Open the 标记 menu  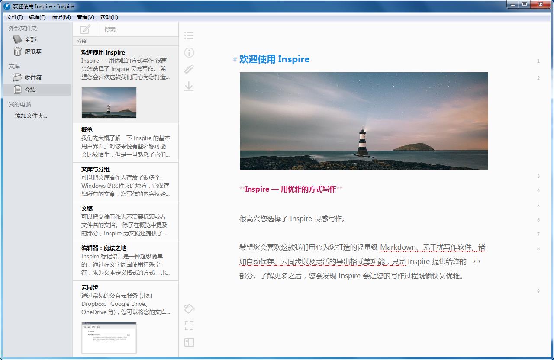tap(61, 17)
